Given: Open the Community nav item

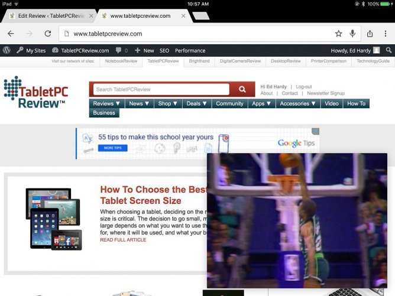Looking at the screenshot, I should click(x=230, y=103).
